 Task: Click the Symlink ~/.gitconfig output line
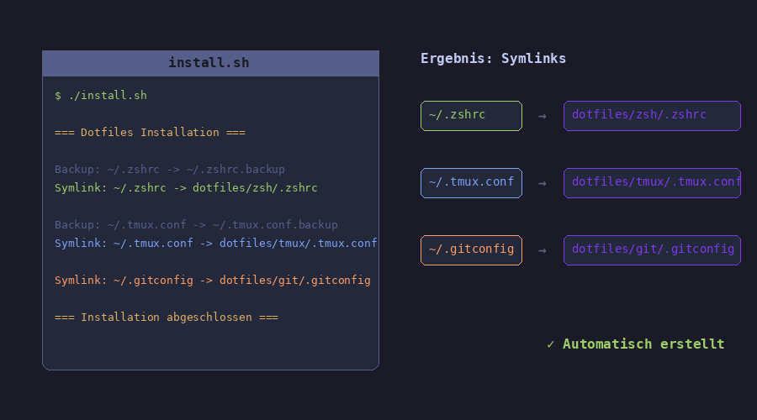pyautogui.click(x=212, y=281)
